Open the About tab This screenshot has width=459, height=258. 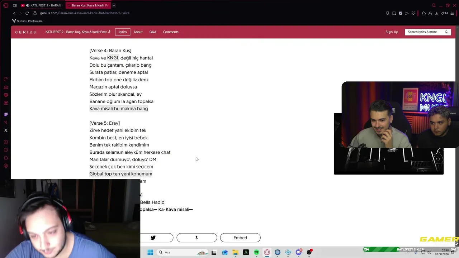[x=138, y=32]
